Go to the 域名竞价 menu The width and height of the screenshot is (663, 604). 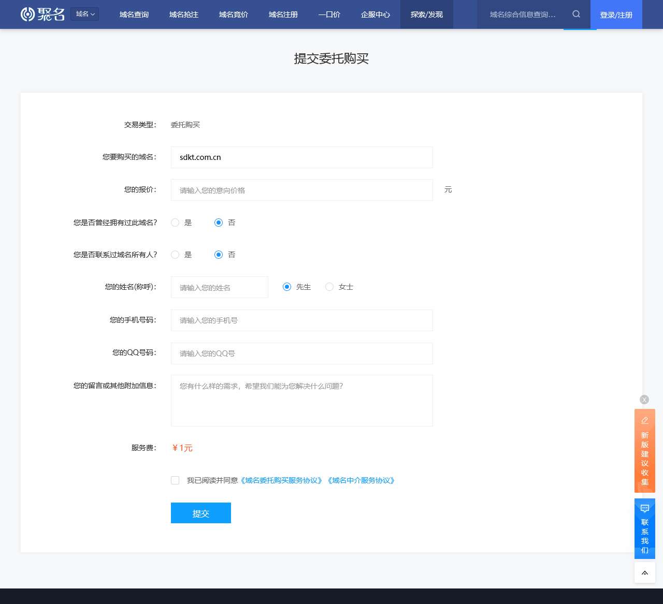234,14
